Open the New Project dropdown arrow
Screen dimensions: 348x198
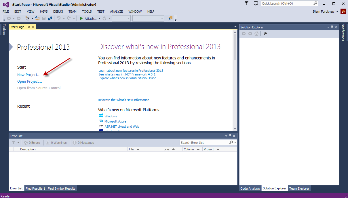33,19
